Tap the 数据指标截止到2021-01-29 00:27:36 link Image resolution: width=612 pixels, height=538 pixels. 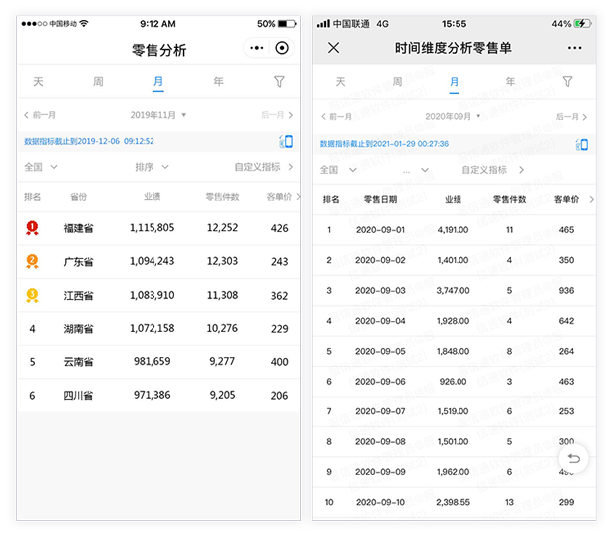(384, 144)
